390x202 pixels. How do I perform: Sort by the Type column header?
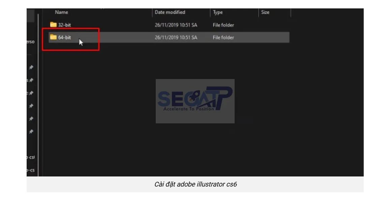tap(218, 12)
